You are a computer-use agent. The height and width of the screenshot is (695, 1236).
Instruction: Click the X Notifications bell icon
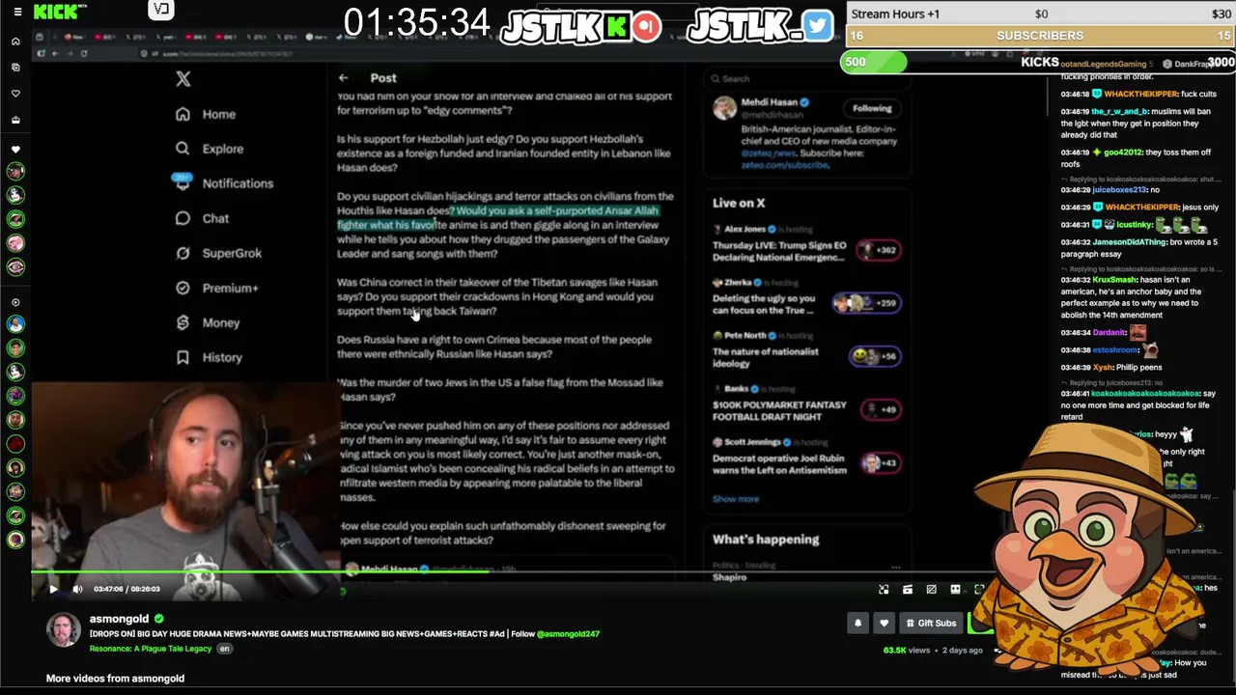pos(183,183)
